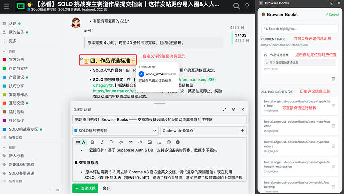Apply bold formatting in composer
344x194 pixels.
[92, 142]
